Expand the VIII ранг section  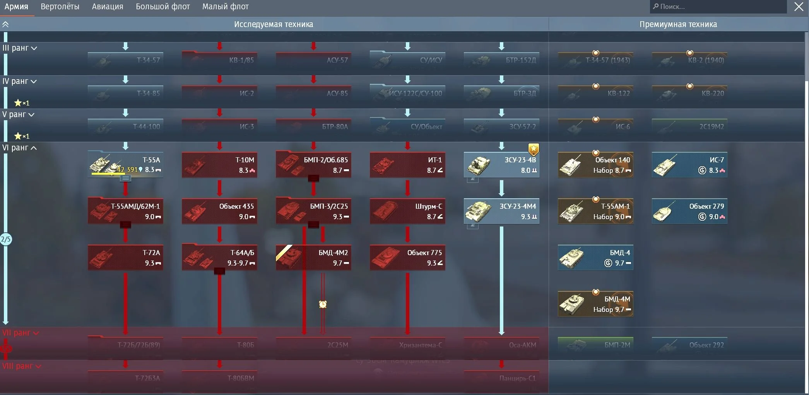[x=22, y=366]
